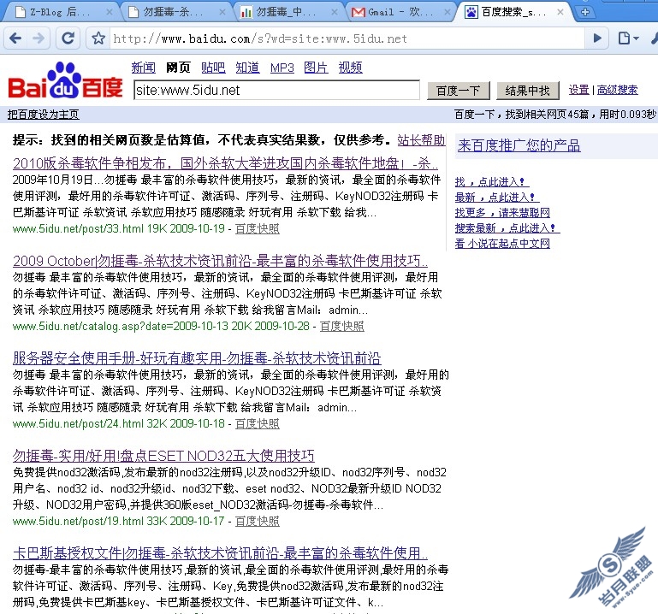658x614 pixels.
Task: Close the Gmail tab
Action: tap(447, 12)
